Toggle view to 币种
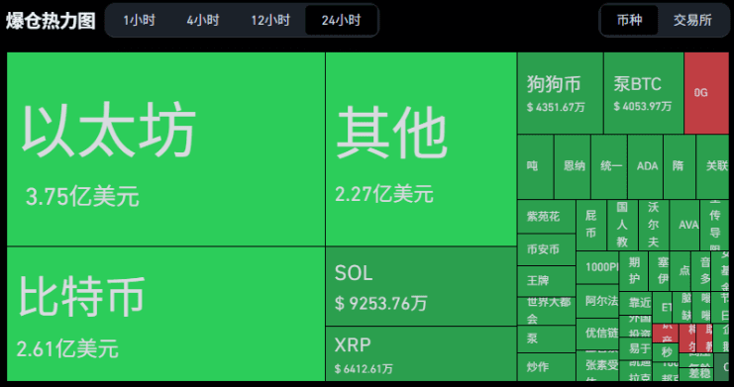734x387 pixels. pyautogui.click(x=630, y=20)
